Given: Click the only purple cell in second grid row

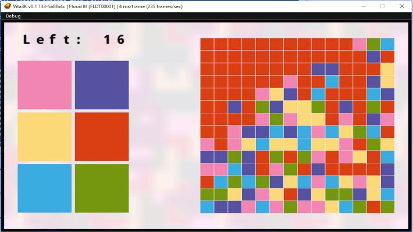Looking at the screenshot, I should click(x=373, y=56).
